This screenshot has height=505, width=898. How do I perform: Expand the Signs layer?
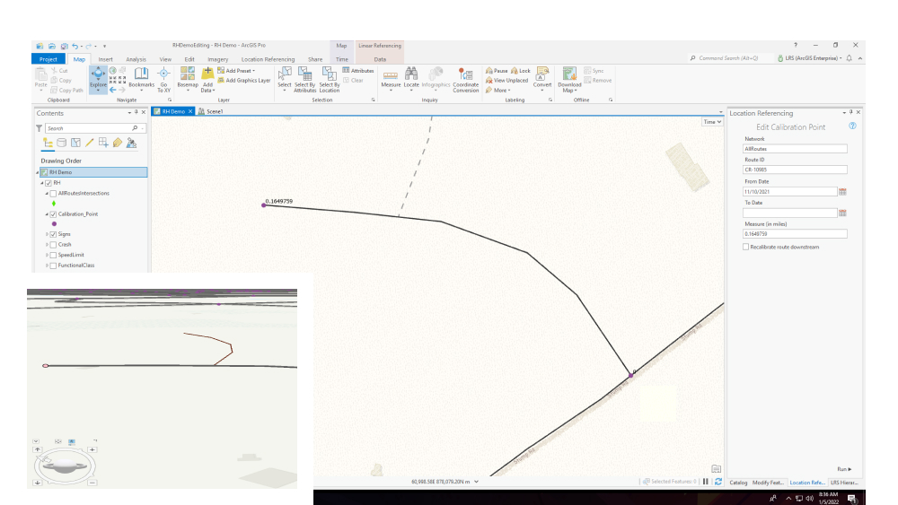pos(47,234)
